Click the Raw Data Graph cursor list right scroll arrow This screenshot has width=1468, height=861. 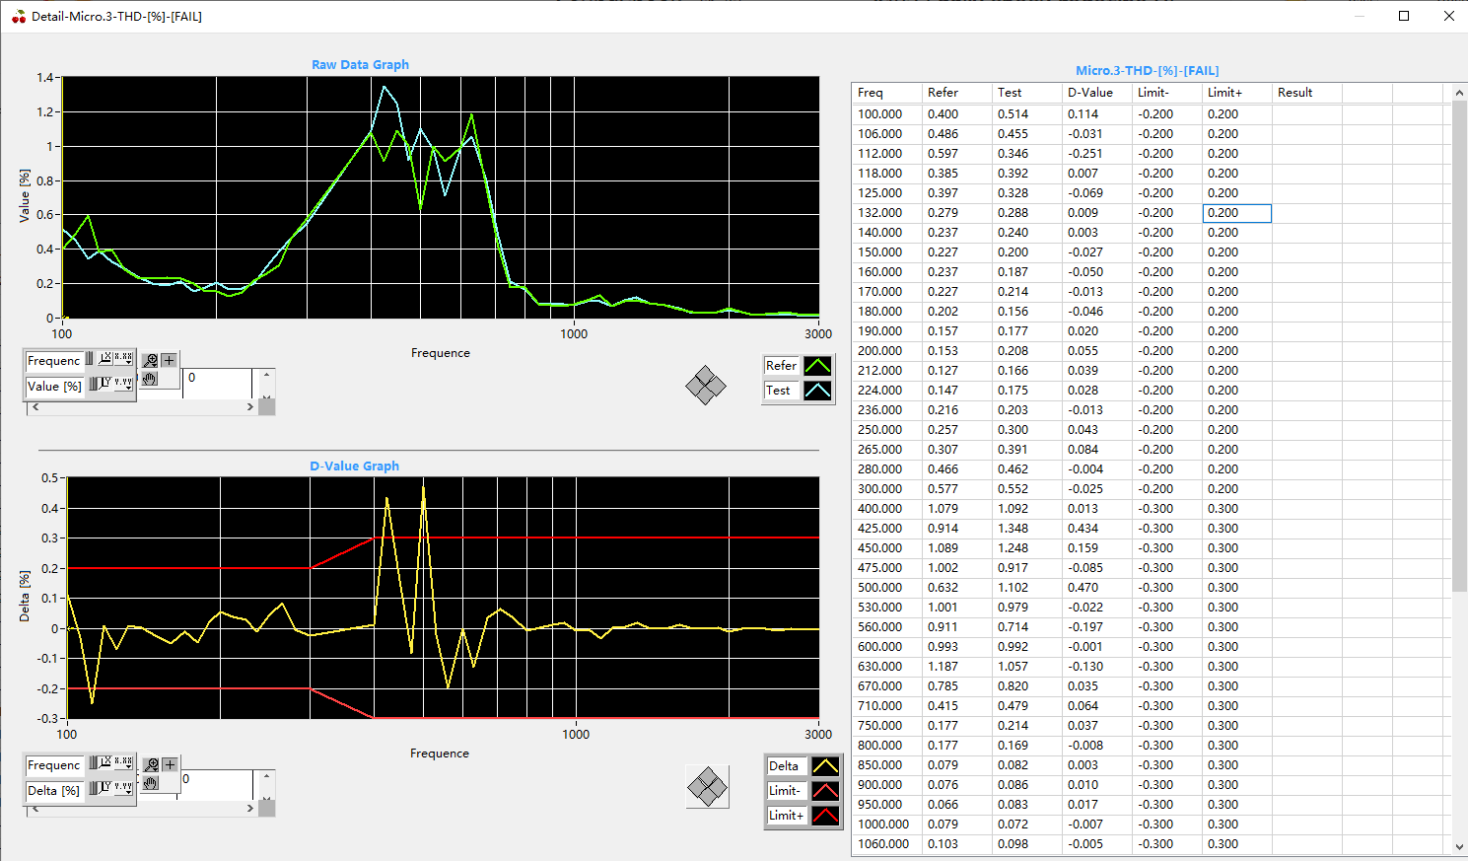250,406
